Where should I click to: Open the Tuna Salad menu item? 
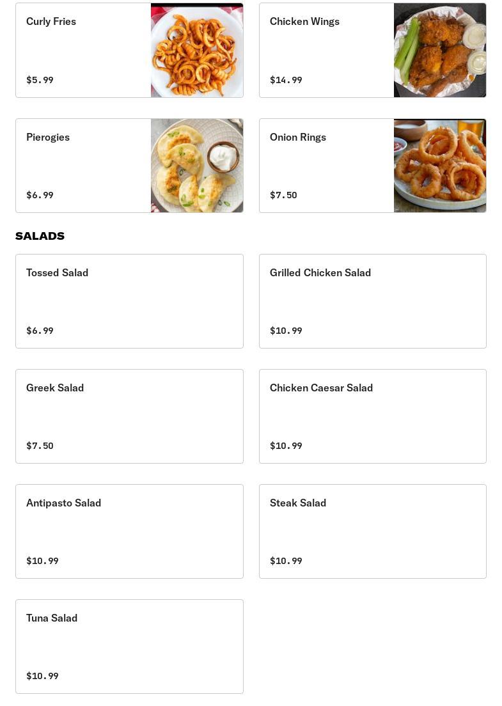pos(129,647)
